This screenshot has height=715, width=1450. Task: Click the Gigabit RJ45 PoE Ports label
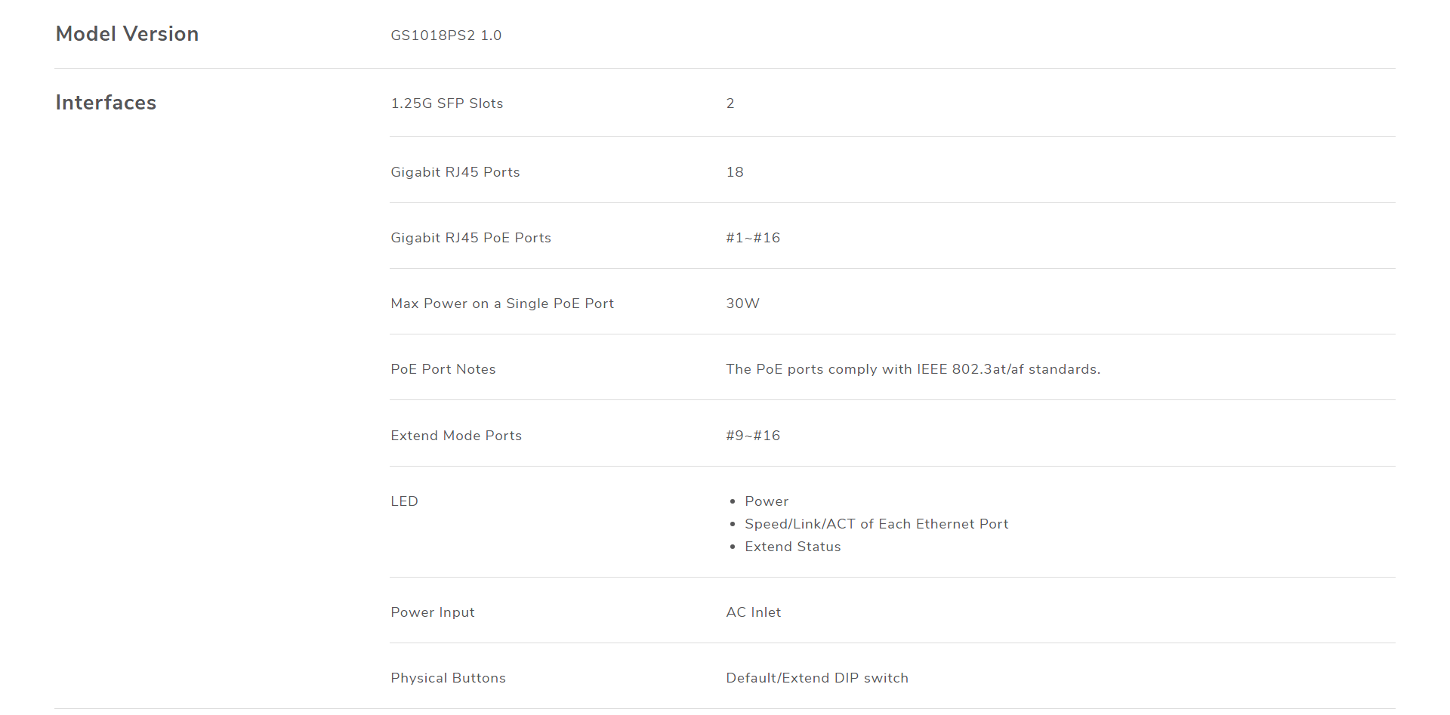(x=471, y=238)
